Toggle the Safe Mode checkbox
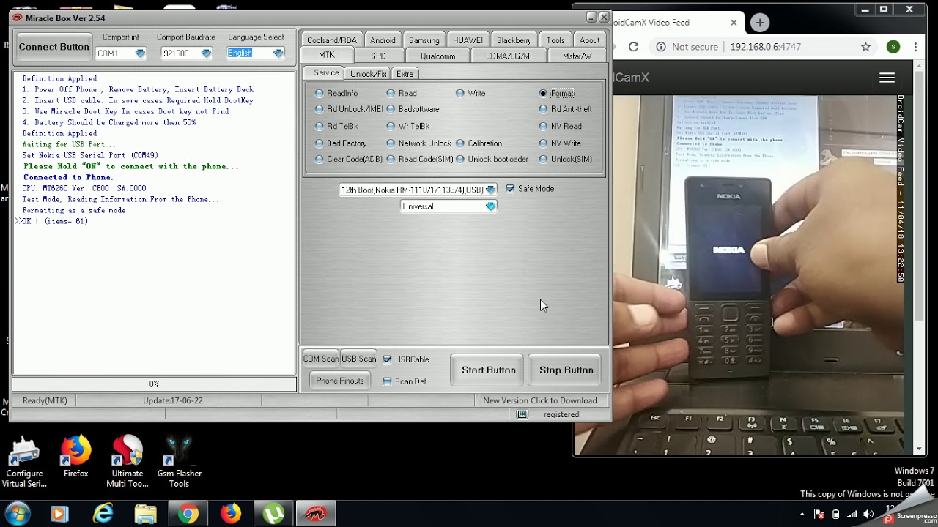The image size is (938, 527). coord(510,189)
